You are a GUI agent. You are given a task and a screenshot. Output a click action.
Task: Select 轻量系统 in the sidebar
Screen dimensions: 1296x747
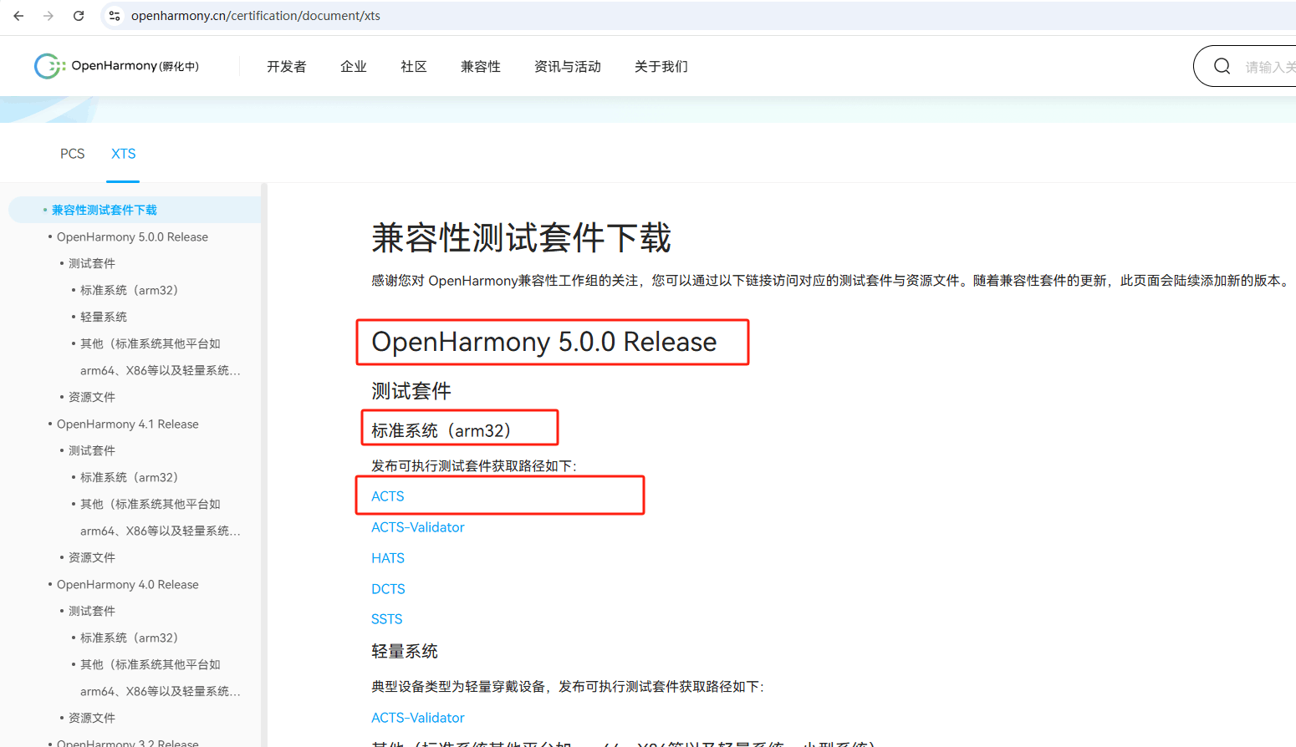[x=104, y=317]
